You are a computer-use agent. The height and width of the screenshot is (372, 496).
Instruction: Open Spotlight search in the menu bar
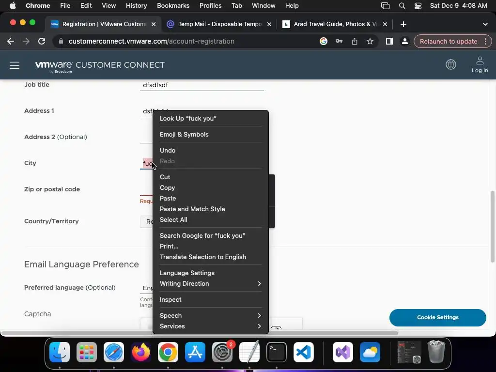pos(402,6)
